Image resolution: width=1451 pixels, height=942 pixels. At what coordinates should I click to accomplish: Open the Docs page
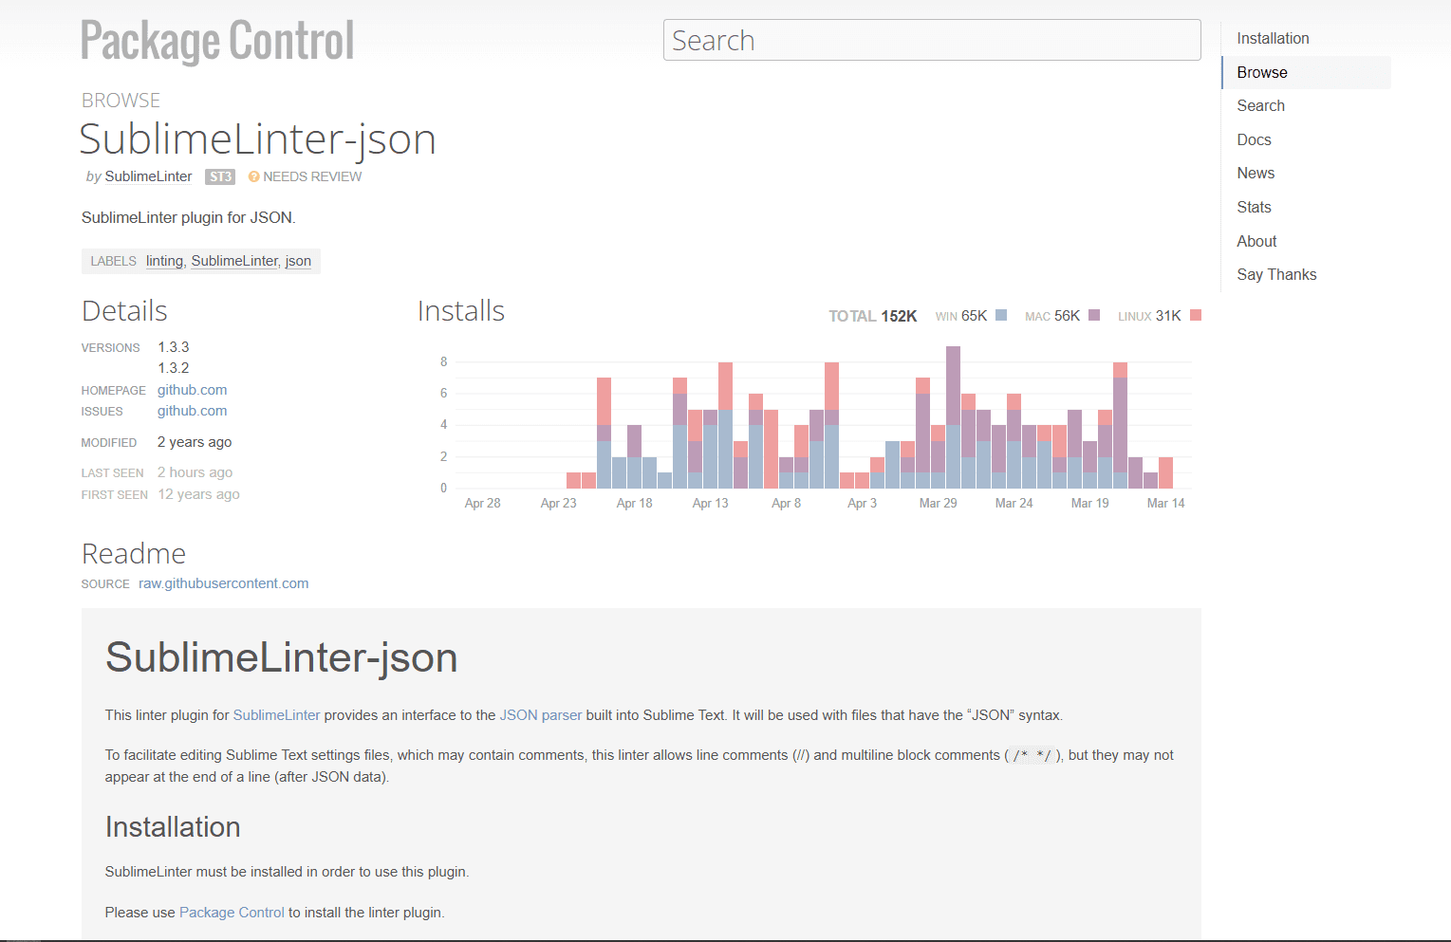pyautogui.click(x=1254, y=139)
